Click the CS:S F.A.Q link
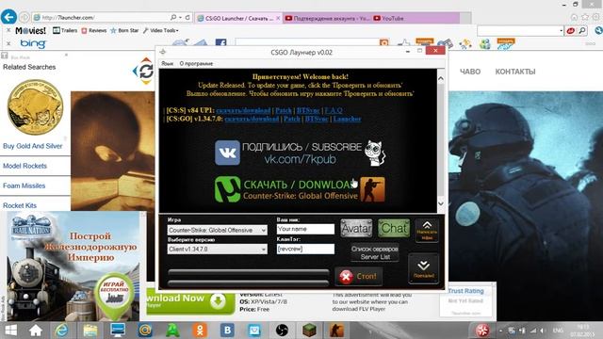 (334, 111)
